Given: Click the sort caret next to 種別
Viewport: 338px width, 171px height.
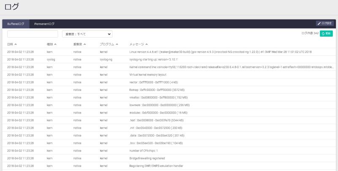Looking at the screenshot, I should point(55,44).
